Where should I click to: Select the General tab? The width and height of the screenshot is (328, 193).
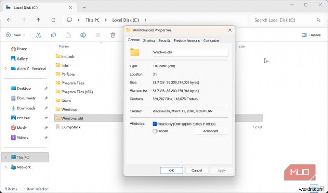tap(134, 40)
